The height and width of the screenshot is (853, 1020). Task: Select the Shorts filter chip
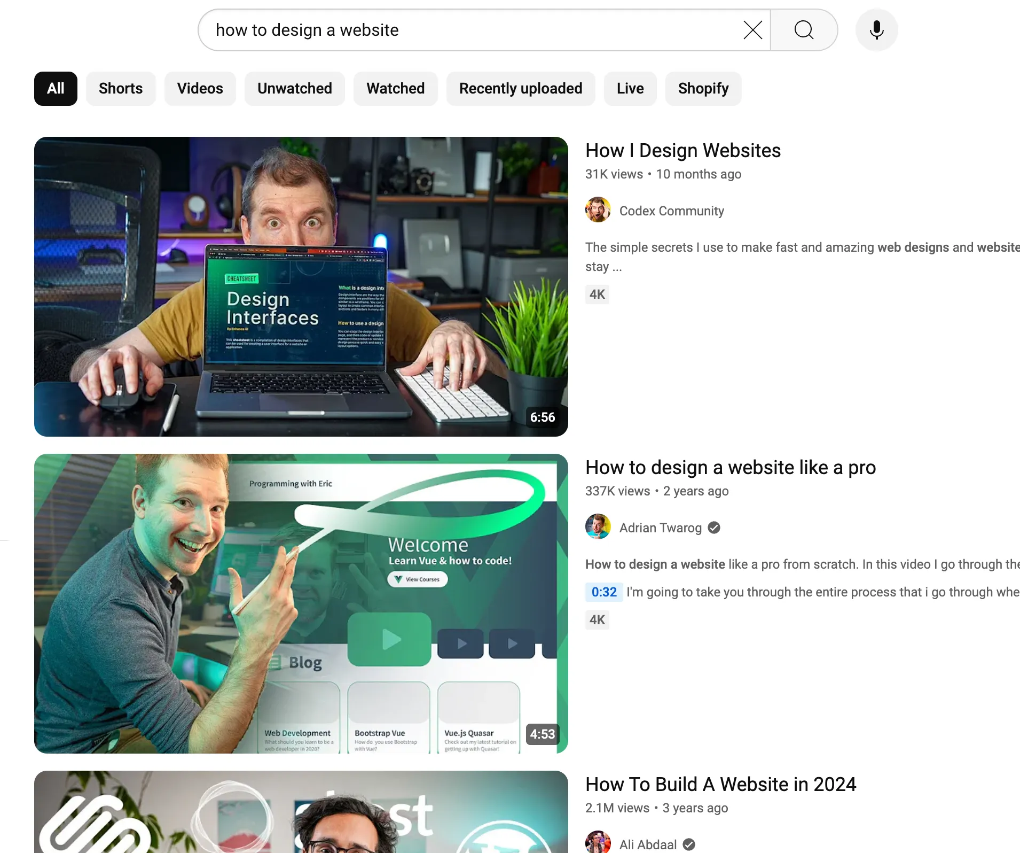121,89
